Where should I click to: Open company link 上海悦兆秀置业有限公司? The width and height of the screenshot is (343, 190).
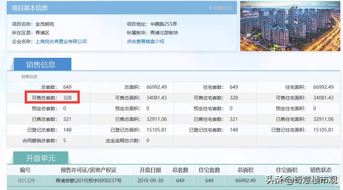click(61, 41)
